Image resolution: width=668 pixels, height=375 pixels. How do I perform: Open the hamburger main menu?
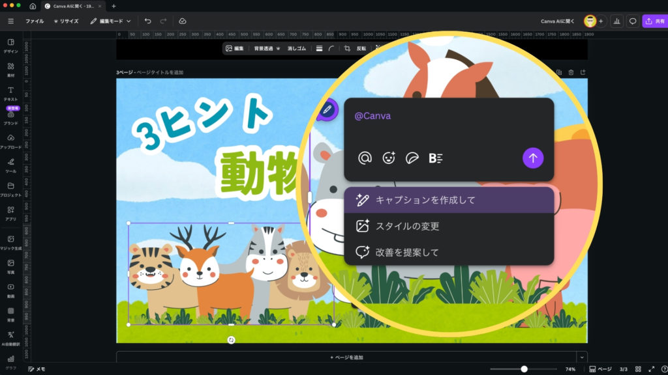pos(10,21)
